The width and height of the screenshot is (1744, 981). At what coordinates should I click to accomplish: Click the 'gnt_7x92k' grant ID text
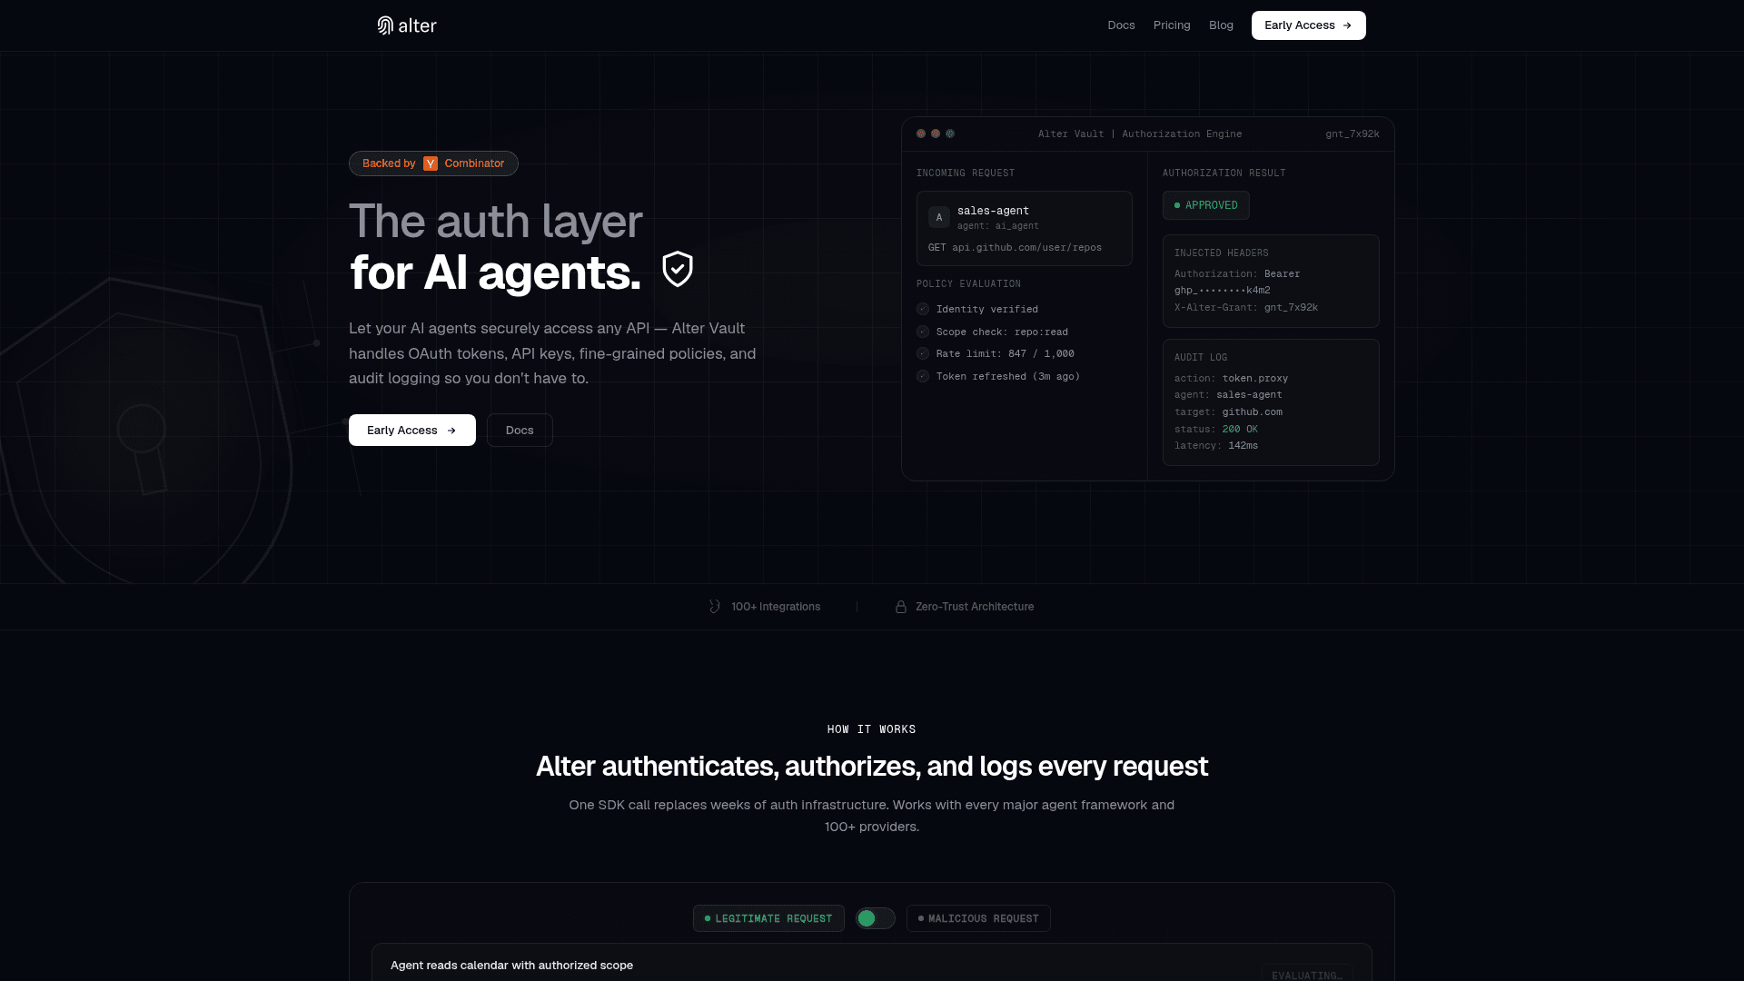pyautogui.click(x=1352, y=134)
